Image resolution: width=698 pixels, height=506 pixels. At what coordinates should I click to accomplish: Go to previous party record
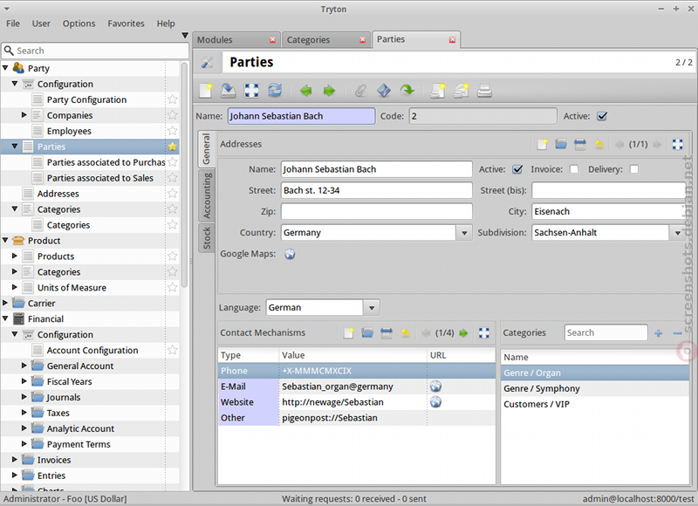[x=306, y=91]
